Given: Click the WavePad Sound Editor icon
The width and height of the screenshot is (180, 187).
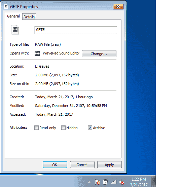Looking at the screenshot, I should coord(37,53).
